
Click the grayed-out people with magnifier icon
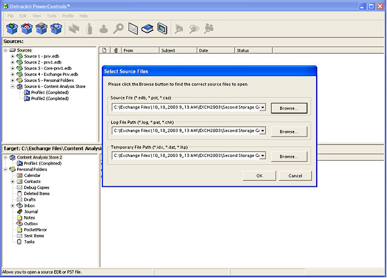pyautogui.click(x=209, y=29)
